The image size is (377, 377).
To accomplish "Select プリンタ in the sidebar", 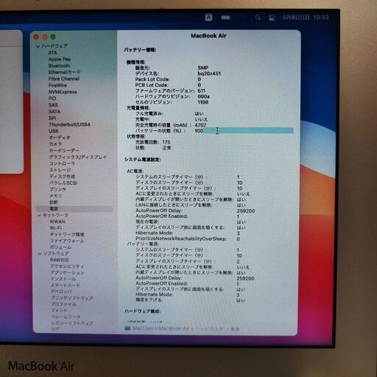I will tap(58, 189).
